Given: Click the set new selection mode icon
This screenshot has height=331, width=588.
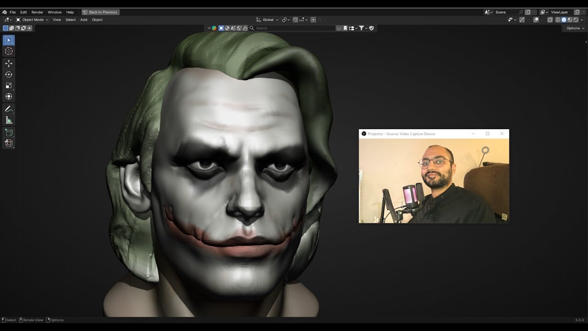Looking at the screenshot, I should point(6,28).
